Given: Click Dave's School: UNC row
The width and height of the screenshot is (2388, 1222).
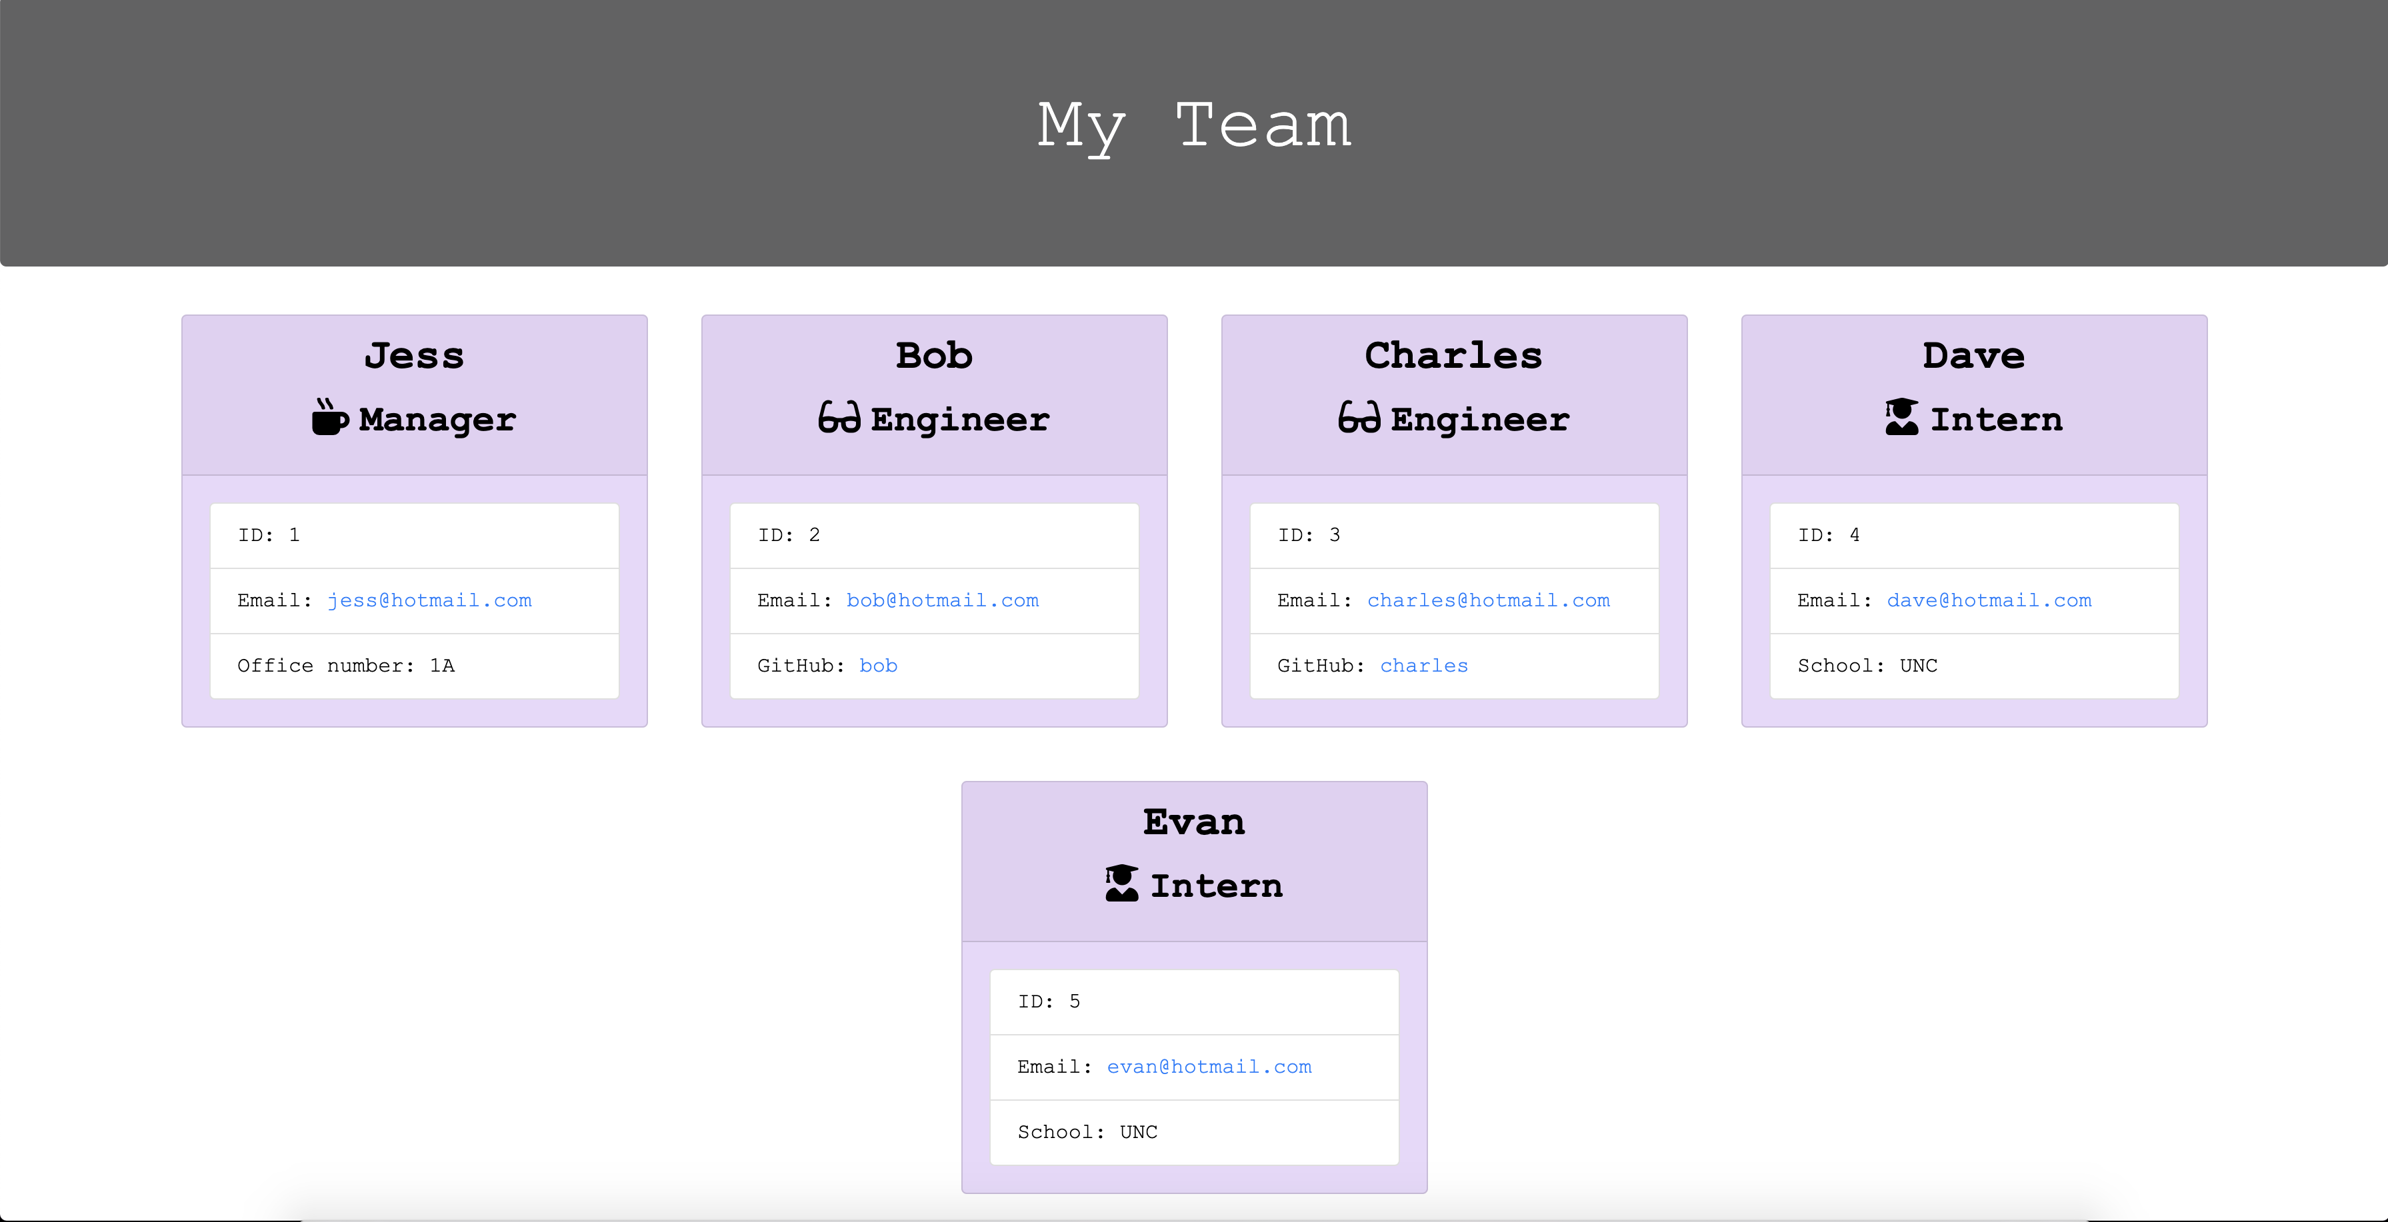Looking at the screenshot, I should click(1973, 666).
